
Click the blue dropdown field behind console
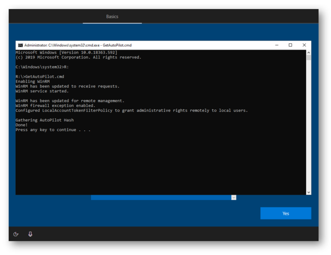(161, 197)
